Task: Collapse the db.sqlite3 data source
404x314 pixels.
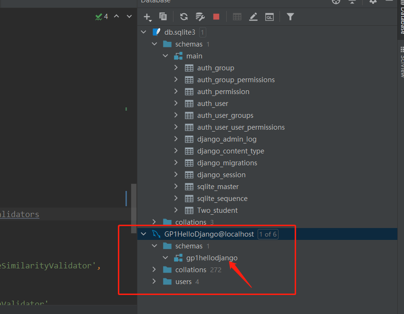Action: 144,32
